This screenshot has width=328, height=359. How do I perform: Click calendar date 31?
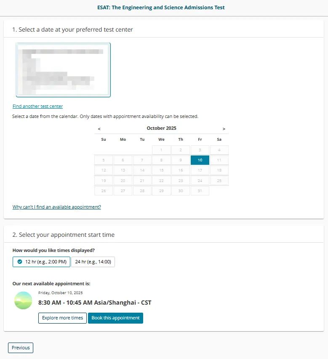pos(200,191)
